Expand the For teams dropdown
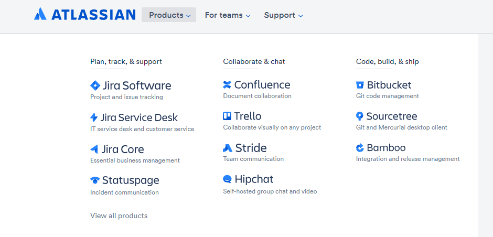The width and height of the screenshot is (493, 237). pos(228,15)
